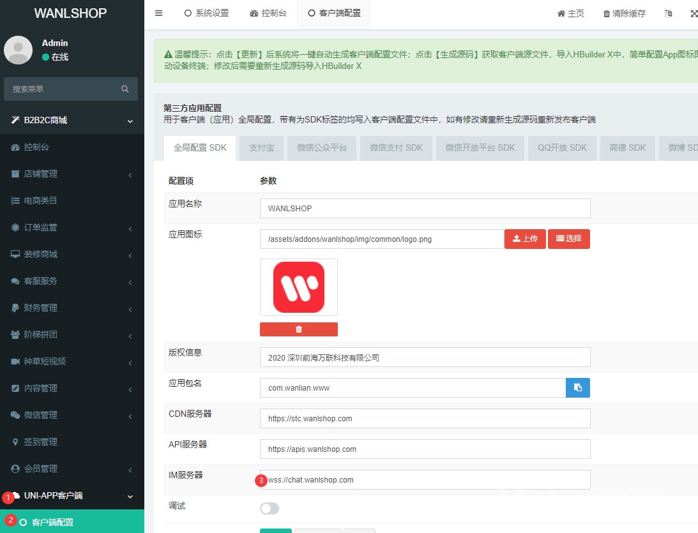Click the CDN服务器 URL field
The image size is (698, 533).
coord(425,418)
